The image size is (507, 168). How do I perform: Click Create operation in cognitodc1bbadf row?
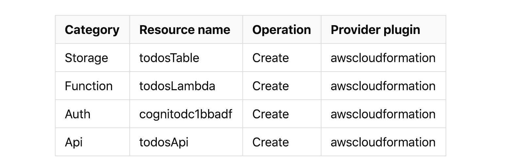coord(270,114)
